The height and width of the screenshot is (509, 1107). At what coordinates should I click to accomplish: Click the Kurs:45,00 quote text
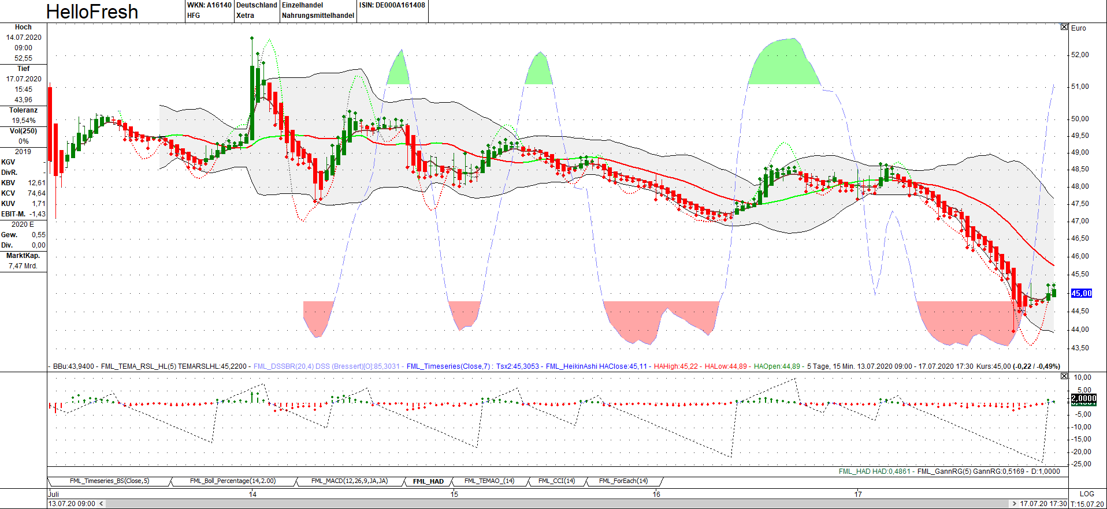pos(994,366)
